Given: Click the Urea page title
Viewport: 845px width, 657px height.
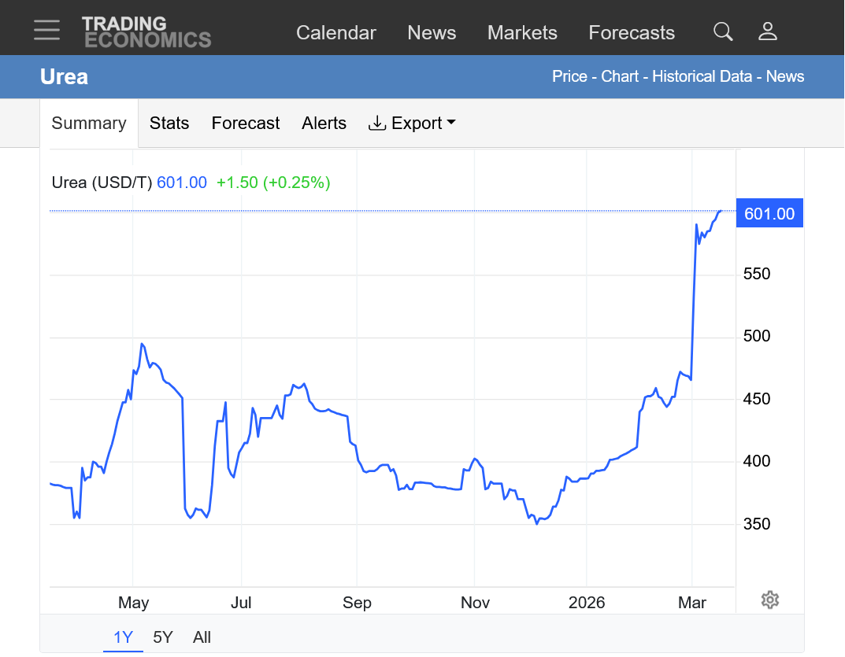Looking at the screenshot, I should pyautogui.click(x=64, y=77).
